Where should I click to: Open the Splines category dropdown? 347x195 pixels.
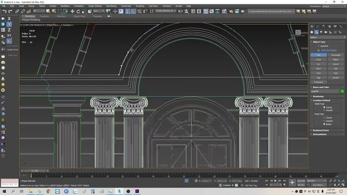click(327, 37)
